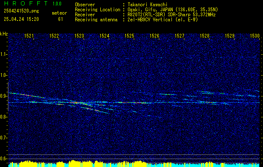
Task: Click the 0.8 kHz axis label
Action: coord(4,117)
